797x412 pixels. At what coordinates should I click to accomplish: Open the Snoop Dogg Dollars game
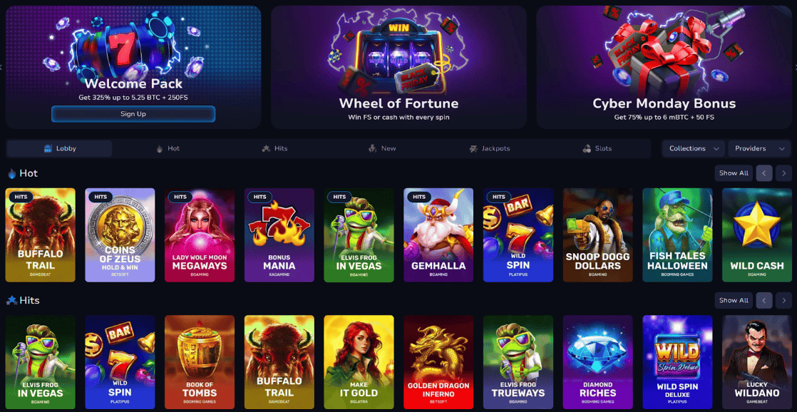[597, 235]
